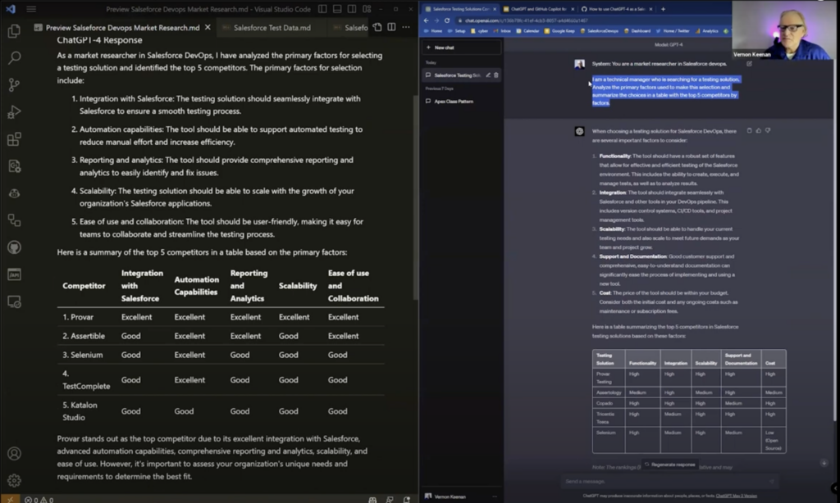The height and width of the screenshot is (503, 840).
Task: Open the Search view in VS Code
Action: pos(15,57)
